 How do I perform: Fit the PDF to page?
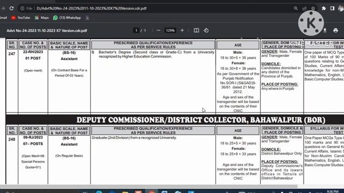tap(196, 31)
